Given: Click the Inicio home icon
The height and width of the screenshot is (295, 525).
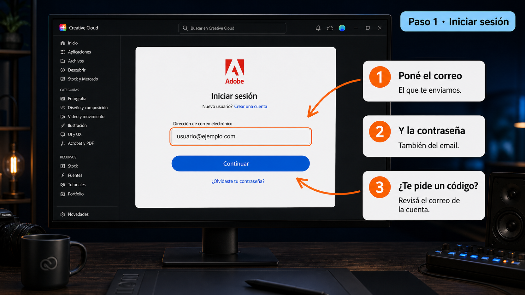Looking at the screenshot, I should pyautogui.click(x=62, y=43).
